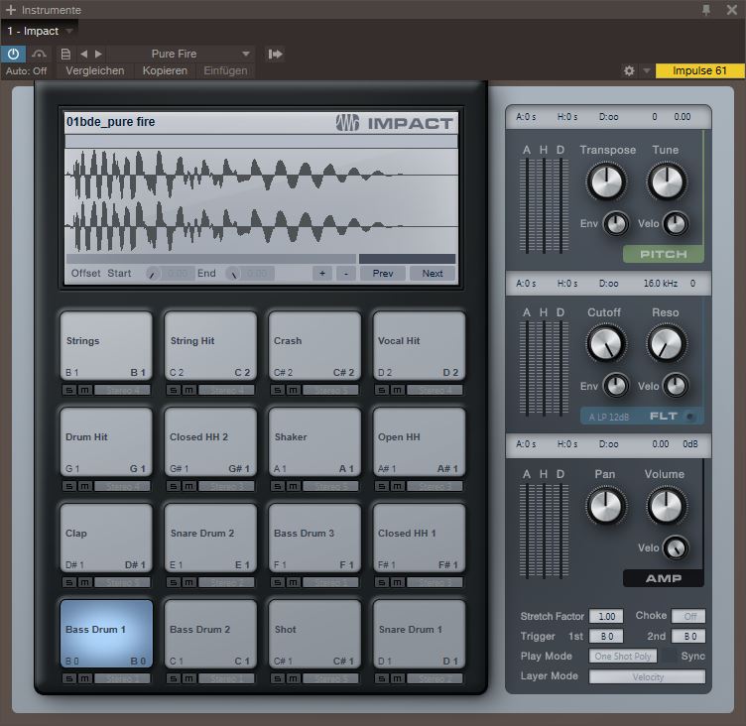Mute the Snare Drum 1 pad

click(x=397, y=678)
